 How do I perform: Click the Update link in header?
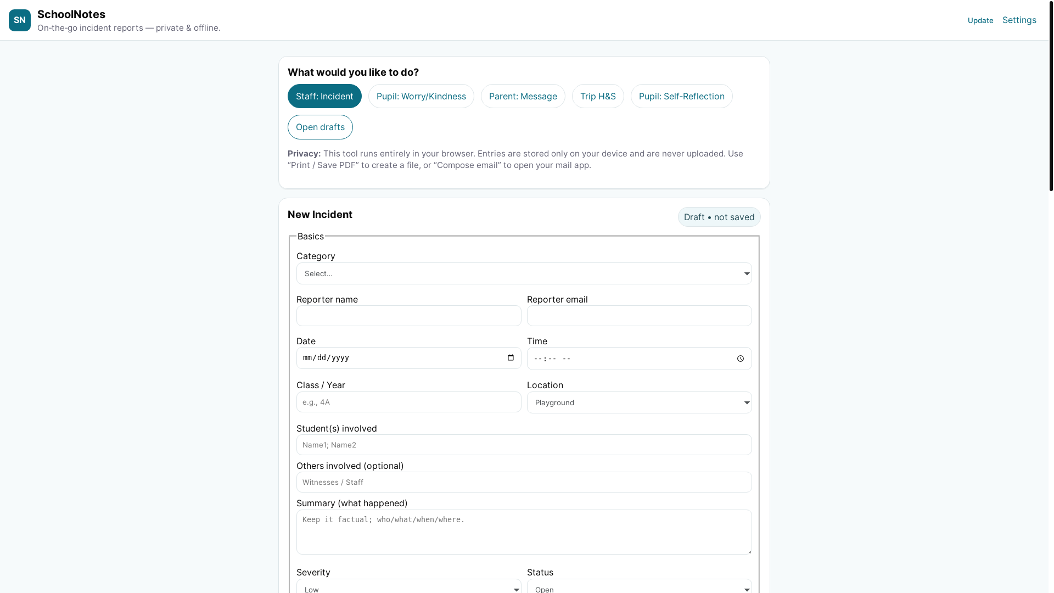pos(980,20)
